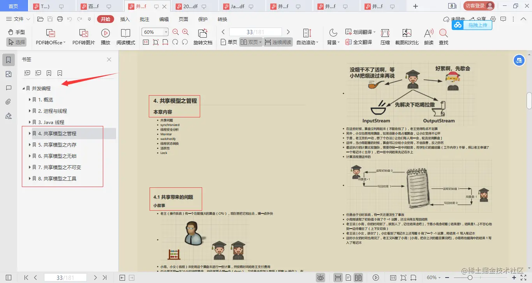Screen dimensions: 532x283
Task: Open the comments panel in left sidebar
Action: [9, 88]
